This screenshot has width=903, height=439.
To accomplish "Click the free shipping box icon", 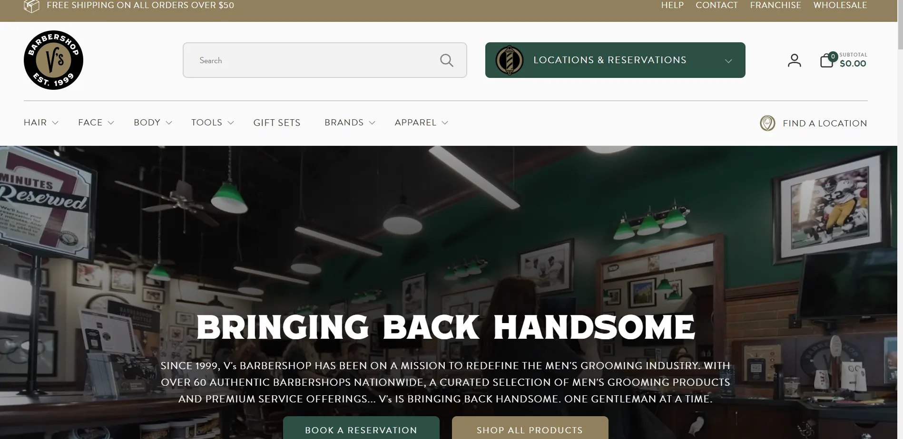I will tap(31, 6).
